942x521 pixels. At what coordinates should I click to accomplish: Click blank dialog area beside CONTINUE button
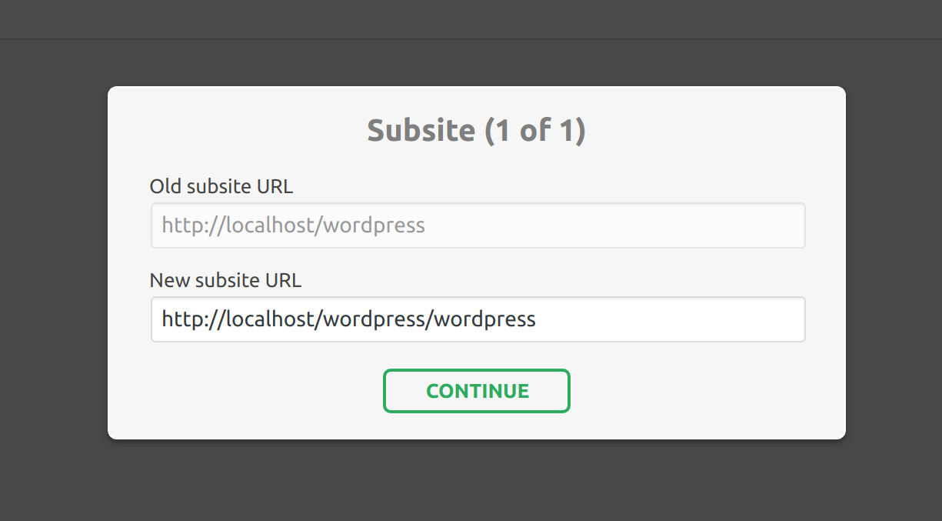click(x=692, y=391)
